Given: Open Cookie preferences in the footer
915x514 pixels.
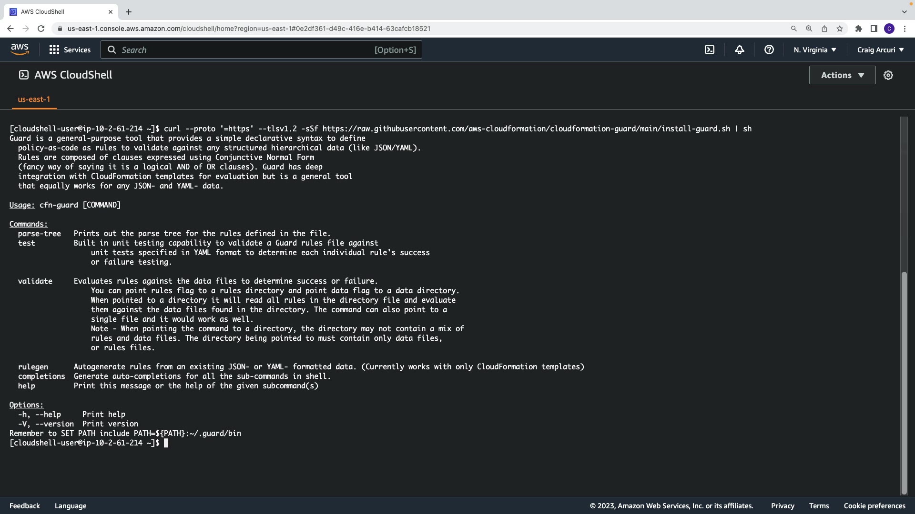Looking at the screenshot, I should 874,506.
